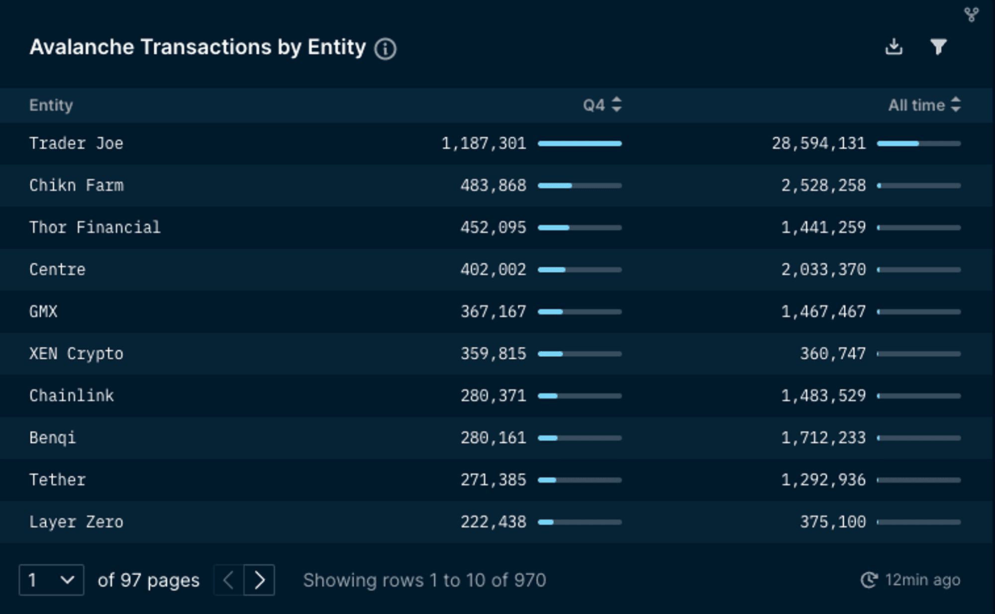The image size is (995, 614).
Task: Download the table data
Action: [894, 47]
